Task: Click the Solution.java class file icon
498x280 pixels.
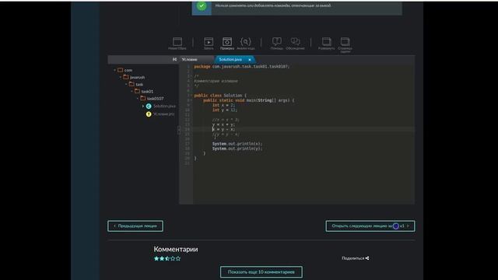Action: 149,106
